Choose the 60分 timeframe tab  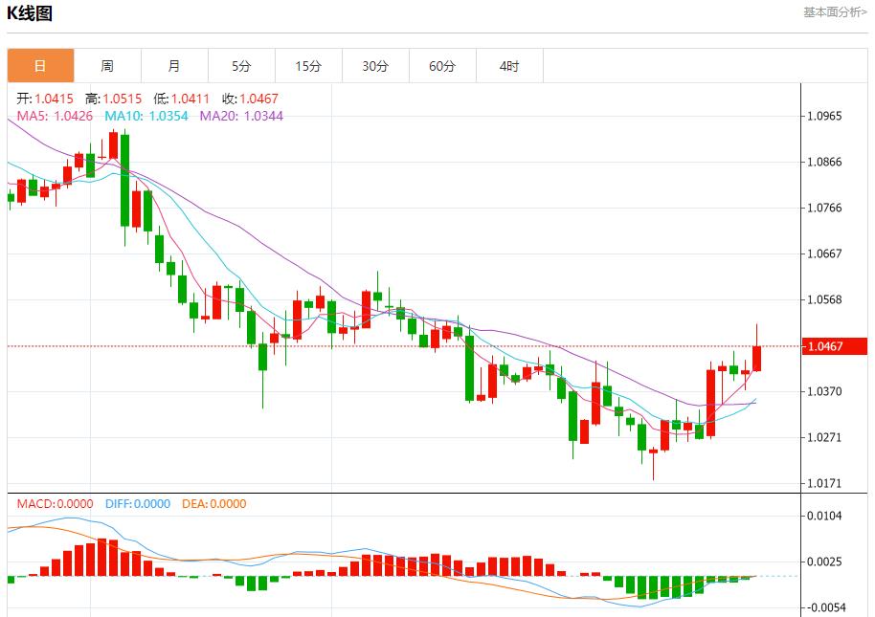[x=442, y=66]
